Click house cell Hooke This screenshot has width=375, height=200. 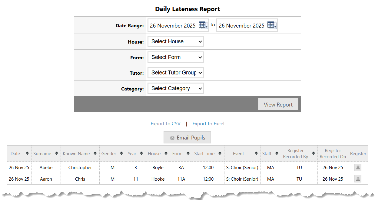click(158, 179)
